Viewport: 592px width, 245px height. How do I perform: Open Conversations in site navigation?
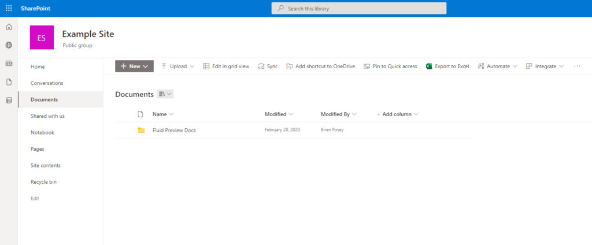(47, 83)
